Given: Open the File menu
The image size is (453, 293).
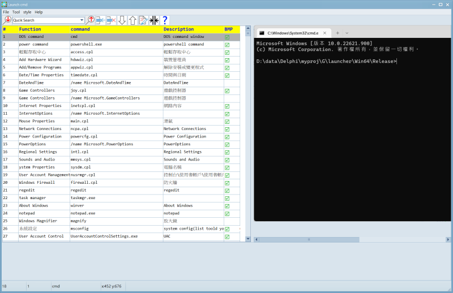Looking at the screenshot, I should click(x=6, y=12).
